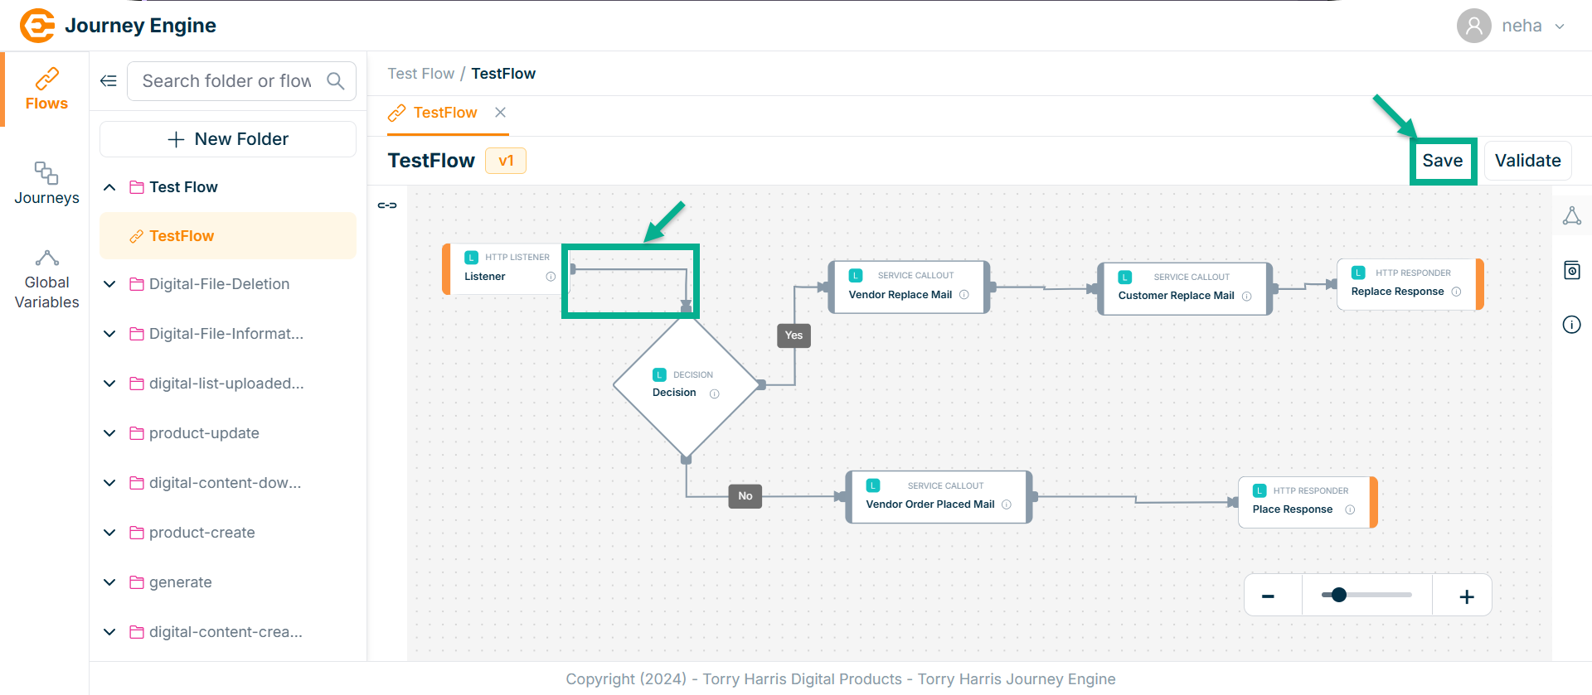The image size is (1592, 695).
Task: Click the search magnifier icon
Action: 335,81
